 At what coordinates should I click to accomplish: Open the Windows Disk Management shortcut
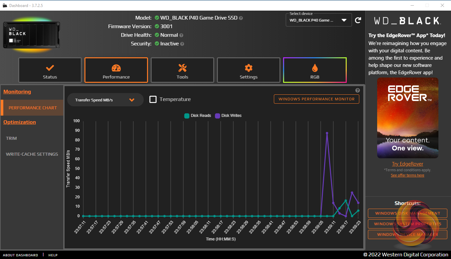pyautogui.click(x=407, y=213)
